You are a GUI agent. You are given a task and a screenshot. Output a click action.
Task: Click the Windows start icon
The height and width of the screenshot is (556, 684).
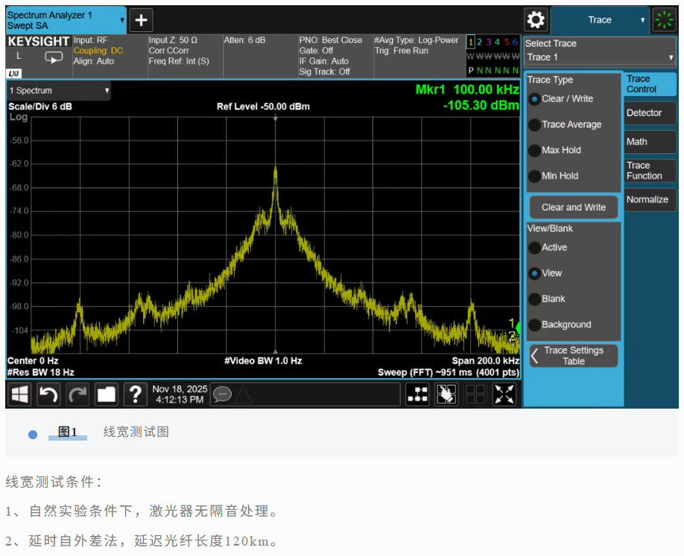pos(19,394)
